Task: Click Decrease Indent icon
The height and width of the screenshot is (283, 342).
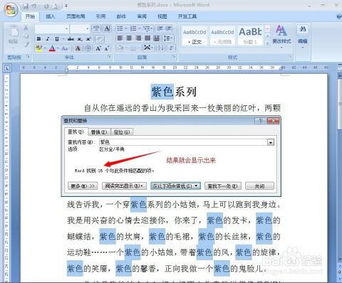Action: [x=160, y=28]
